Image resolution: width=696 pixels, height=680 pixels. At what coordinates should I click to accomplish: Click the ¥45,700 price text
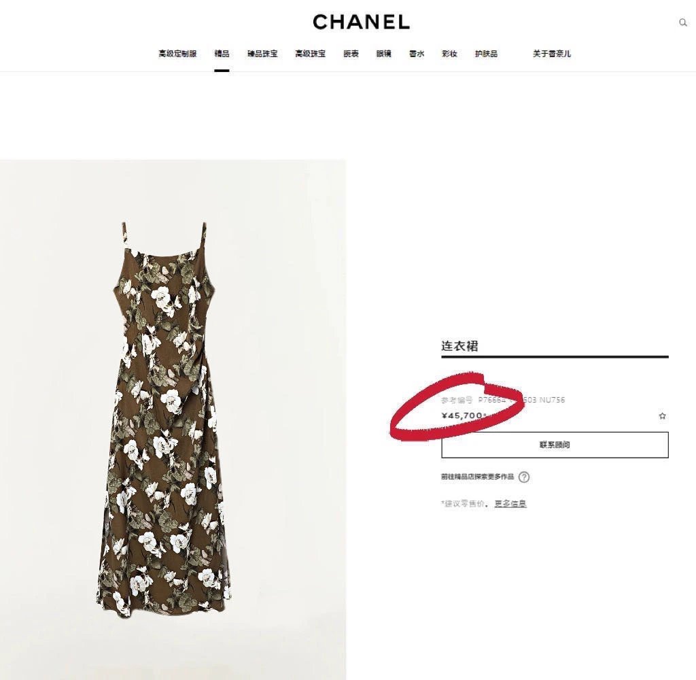[463, 415]
